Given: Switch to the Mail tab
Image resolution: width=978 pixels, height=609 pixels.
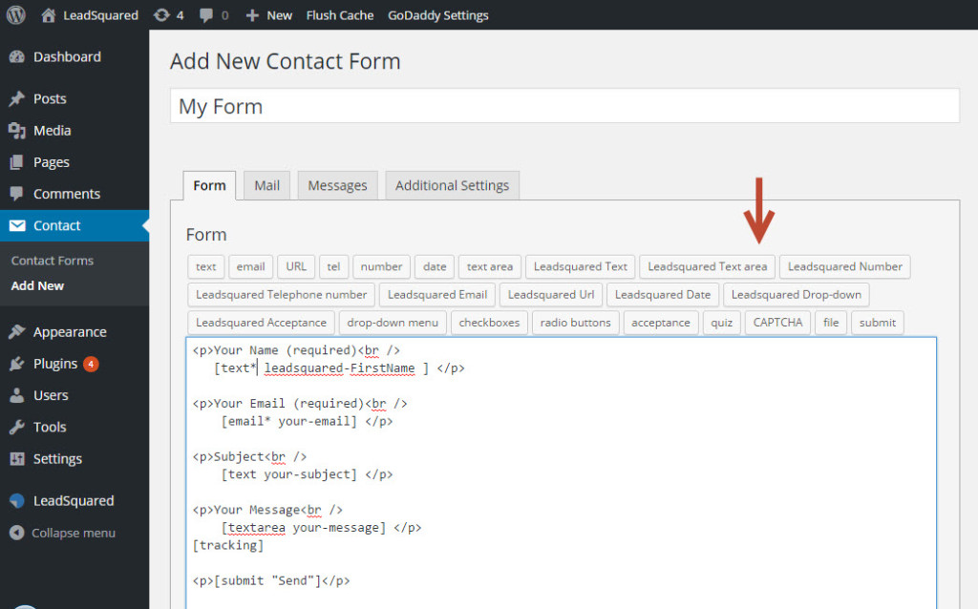Looking at the screenshot, I should click(266, 185).
